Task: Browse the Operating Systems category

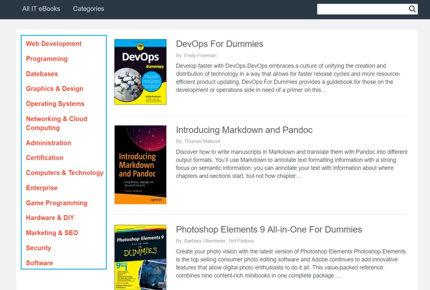Action: (55, 103)
